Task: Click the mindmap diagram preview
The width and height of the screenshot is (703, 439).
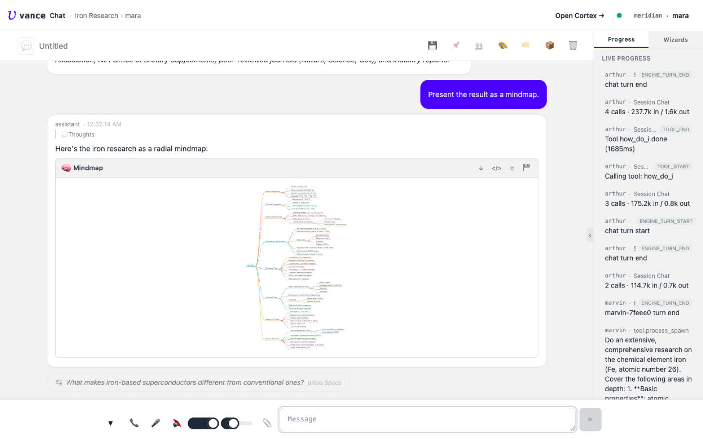Action: click(297, 267)
